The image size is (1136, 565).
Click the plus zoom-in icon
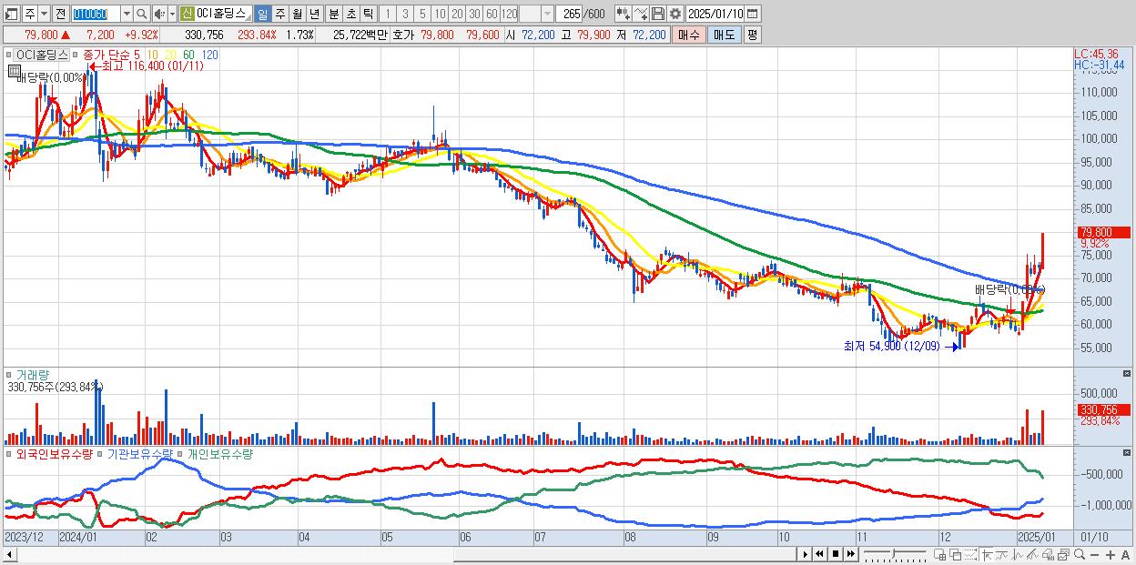[x=1111, y=555]
